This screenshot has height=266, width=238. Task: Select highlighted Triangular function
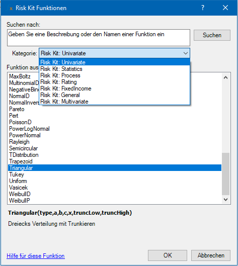tap(115, 168)
